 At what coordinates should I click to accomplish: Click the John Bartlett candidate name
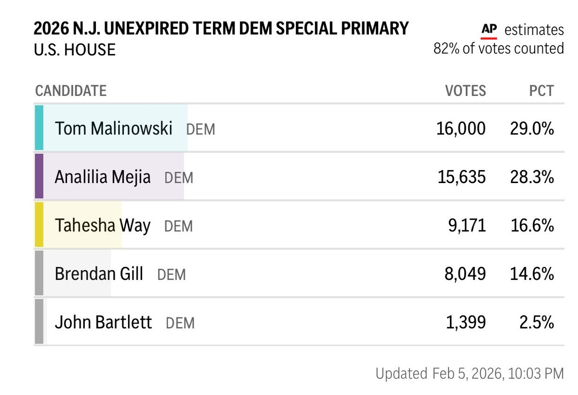point(103,322)
